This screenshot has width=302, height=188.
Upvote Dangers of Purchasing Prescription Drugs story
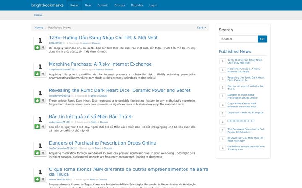(x=37, y=153)
